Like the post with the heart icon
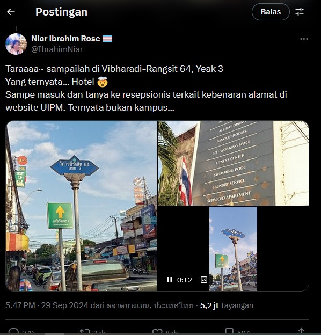Image resolution: width=321 pixels, height=335 pixels. coord(157,332)
